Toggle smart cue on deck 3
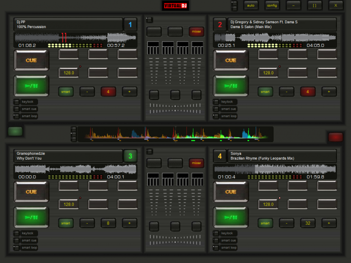351x263 pixels. pyautogui.click(x=25, y=240)
